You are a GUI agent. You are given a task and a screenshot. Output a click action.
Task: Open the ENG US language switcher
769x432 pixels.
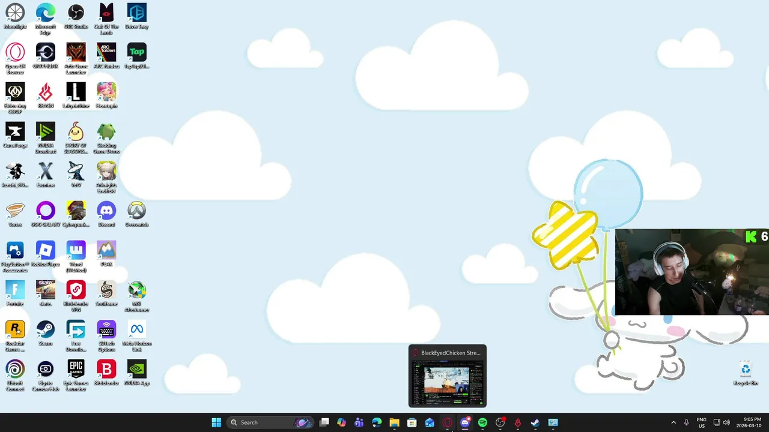point(701,422)
